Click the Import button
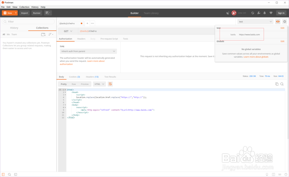 25,13
